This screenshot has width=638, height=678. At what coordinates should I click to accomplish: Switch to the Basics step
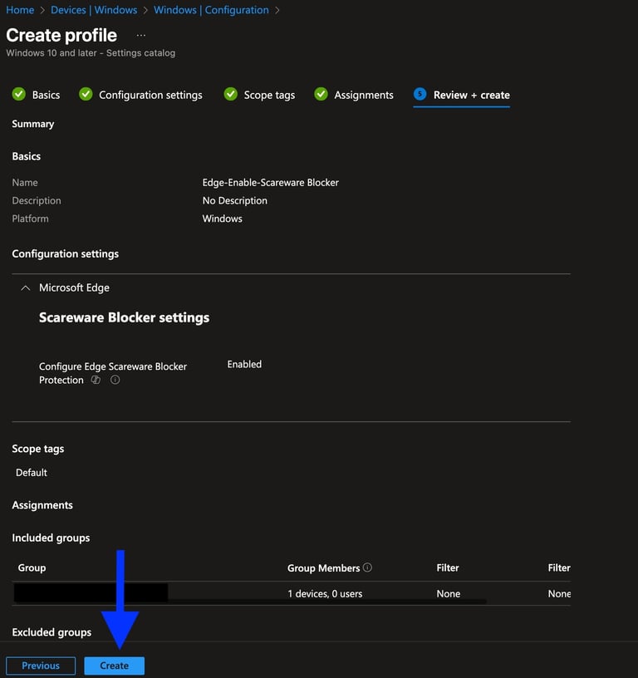point(46,95)
